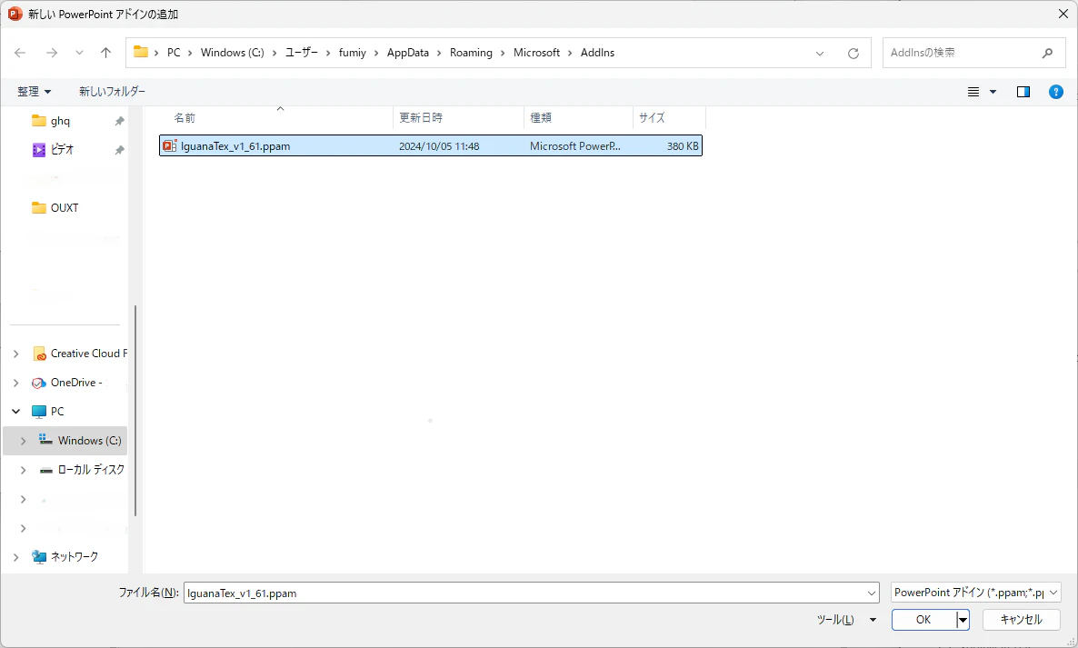Image resolution: width=1078 pixels, height=648 pixels.
Task: Confirm with the OK button
Action: (924, 620)
